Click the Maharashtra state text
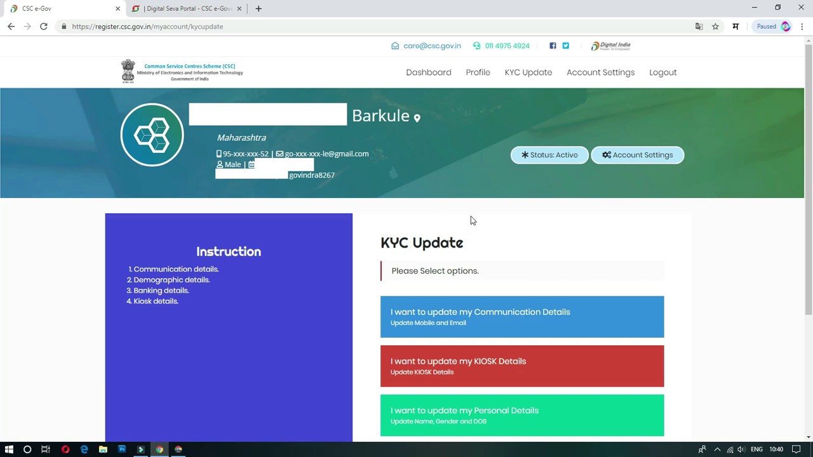The width and height of the screenshot is (813, 457). tap(241, 138)
